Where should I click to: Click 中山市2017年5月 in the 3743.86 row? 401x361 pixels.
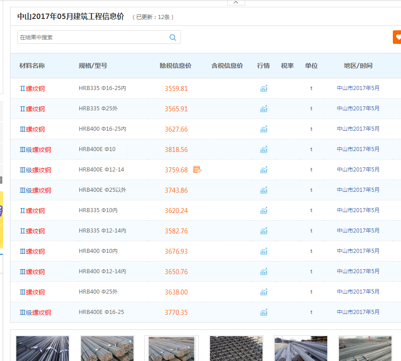tap(358, 190)
